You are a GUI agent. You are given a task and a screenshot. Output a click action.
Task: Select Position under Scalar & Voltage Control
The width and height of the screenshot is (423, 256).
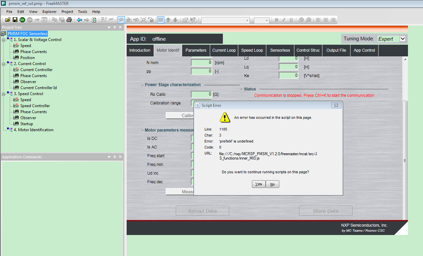coord(28,58)
